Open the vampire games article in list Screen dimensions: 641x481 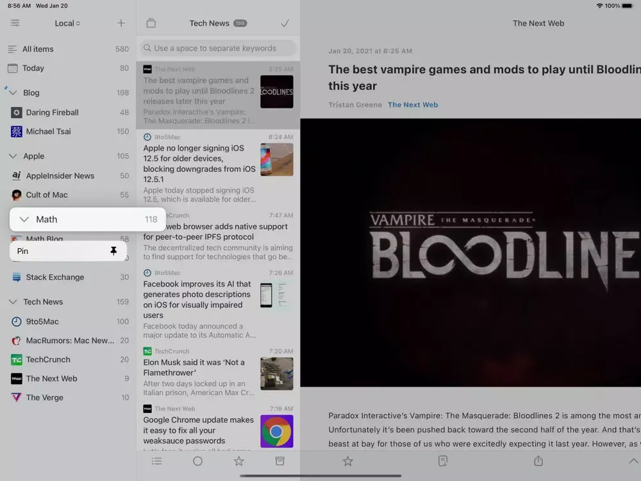click(x=218, y=95)
